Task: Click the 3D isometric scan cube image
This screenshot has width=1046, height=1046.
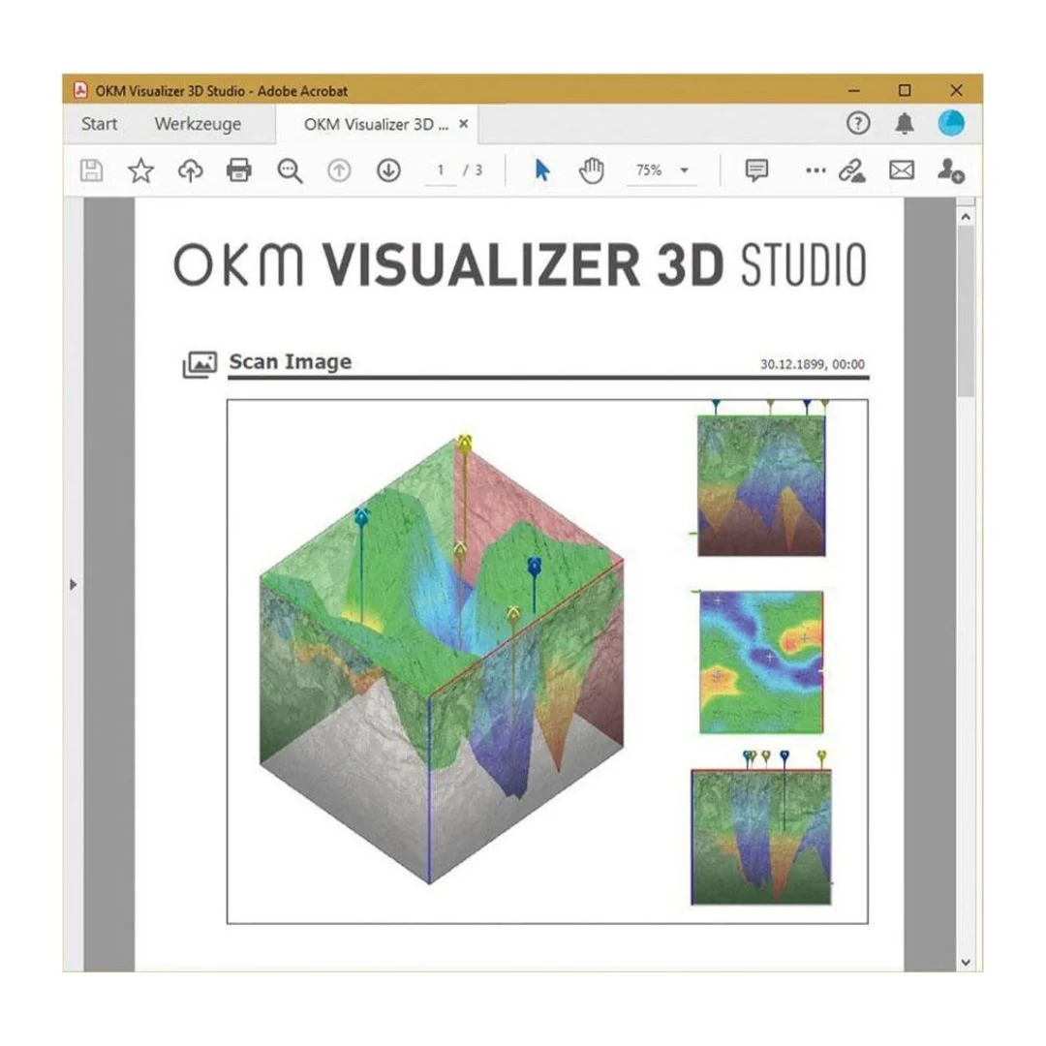Action: (442, 660)
